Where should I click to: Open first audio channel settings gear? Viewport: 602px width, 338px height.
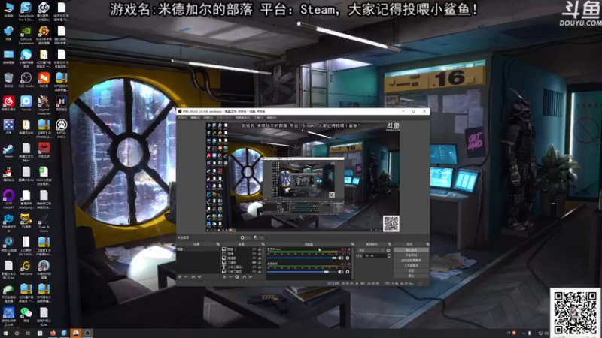point(348,258)
